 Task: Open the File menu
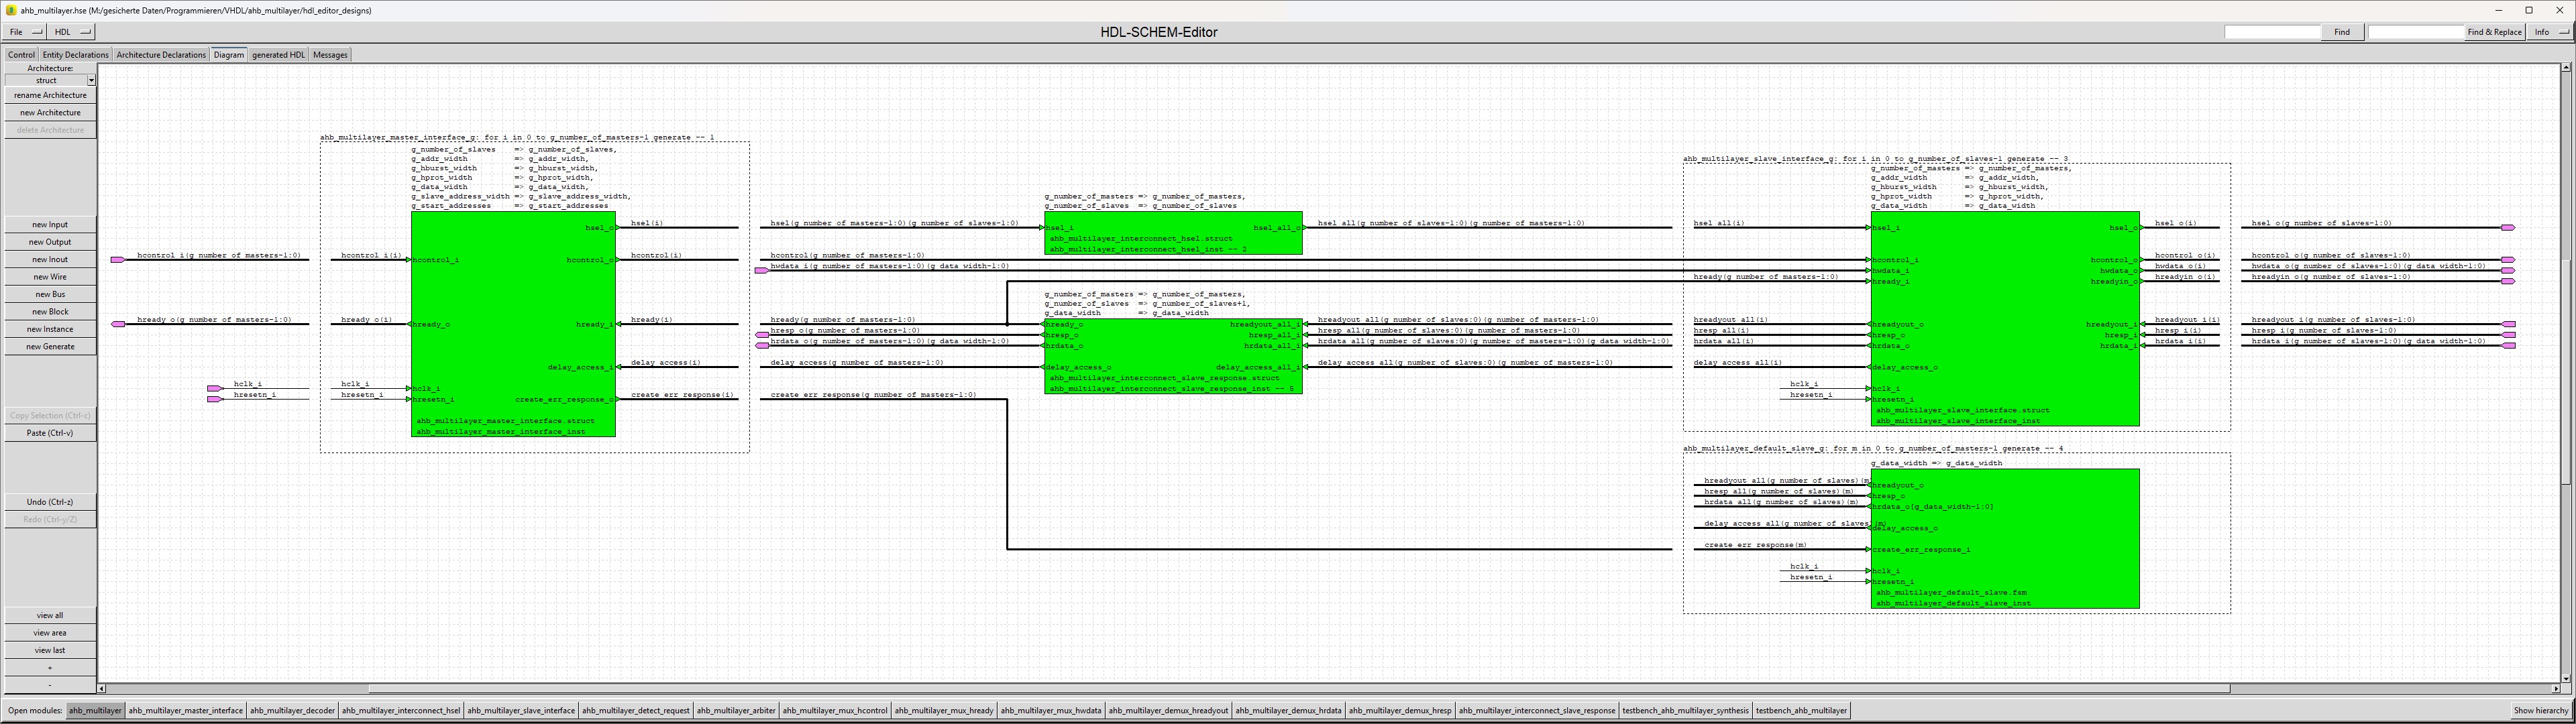point(24,32)
